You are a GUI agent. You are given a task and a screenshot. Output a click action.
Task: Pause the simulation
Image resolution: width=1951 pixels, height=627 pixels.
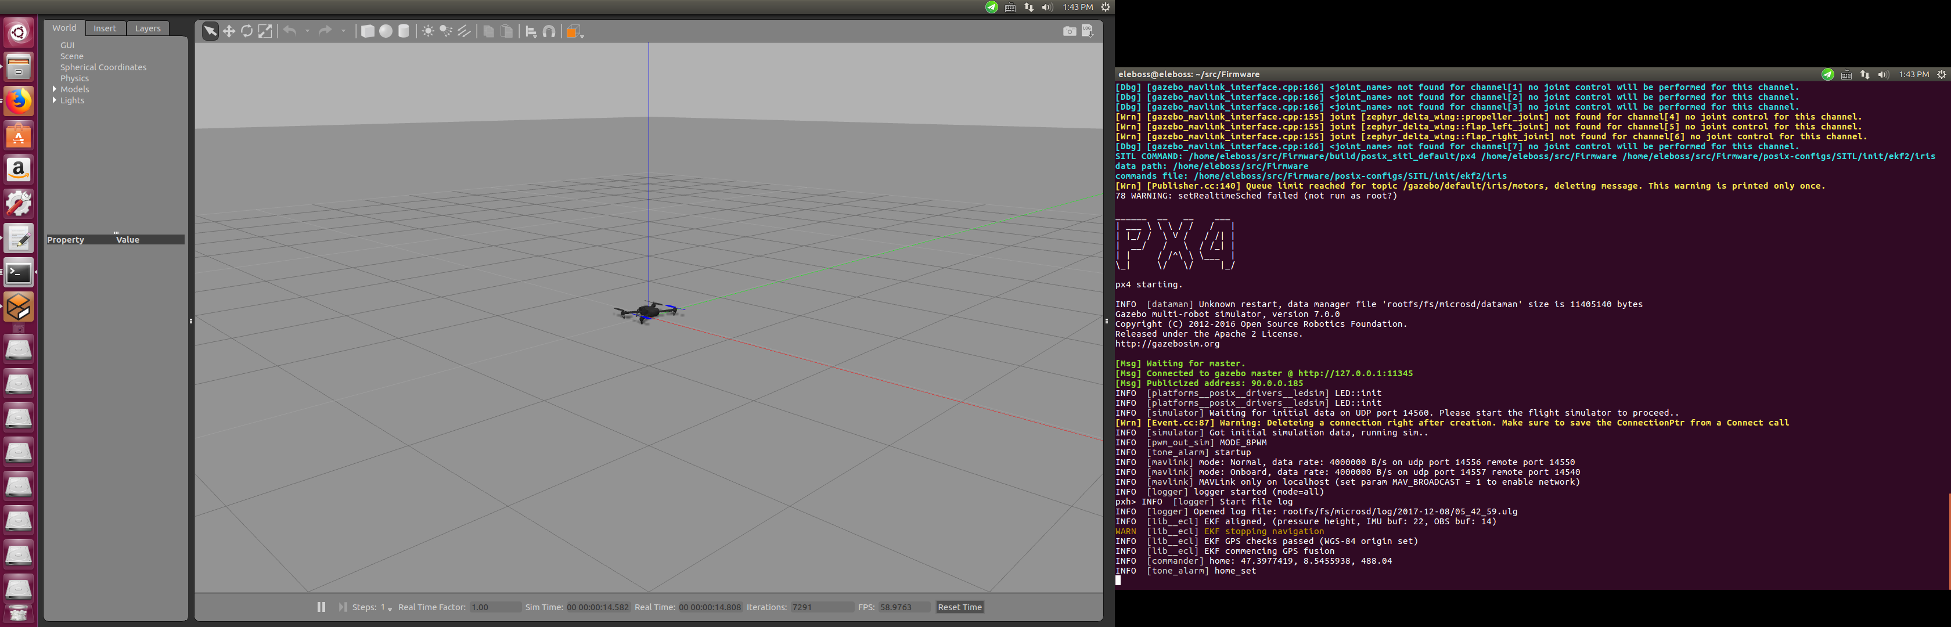(x=321, y=607)
